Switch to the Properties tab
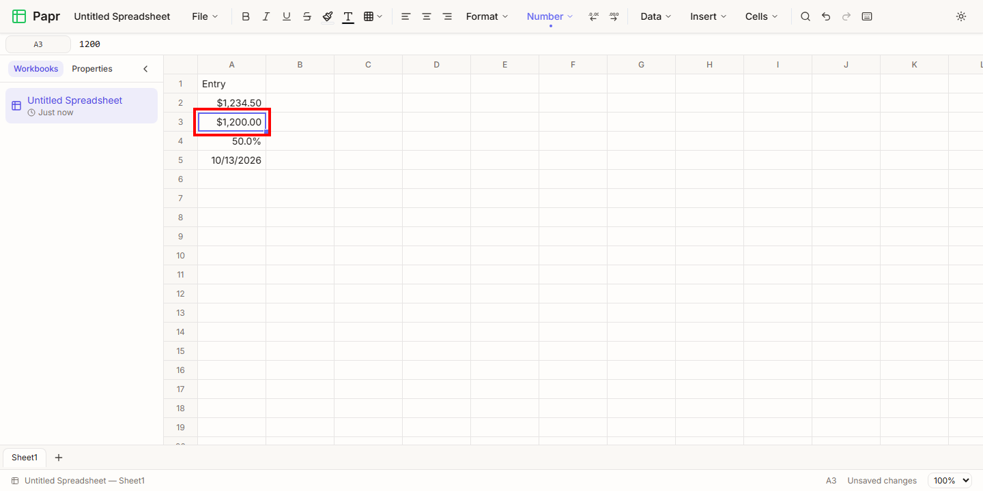Viewport: 983px width, 491px height. point(92,69)
